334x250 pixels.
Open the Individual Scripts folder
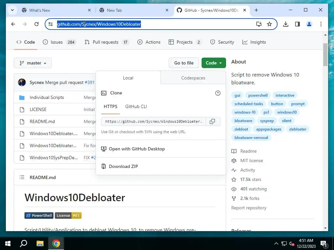[47, 97]
